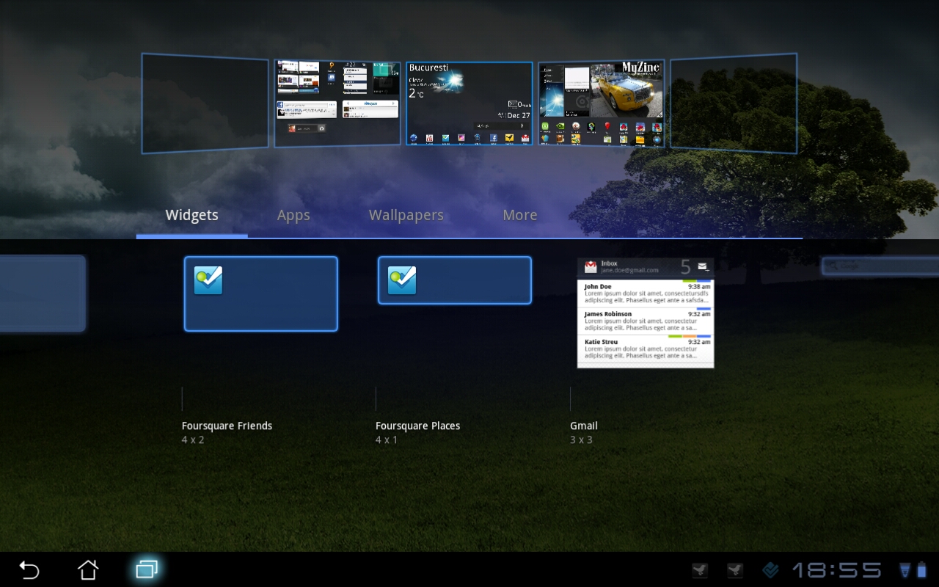Click the 4 x 1 size text
939x587 pixels.
click(387, 440)
